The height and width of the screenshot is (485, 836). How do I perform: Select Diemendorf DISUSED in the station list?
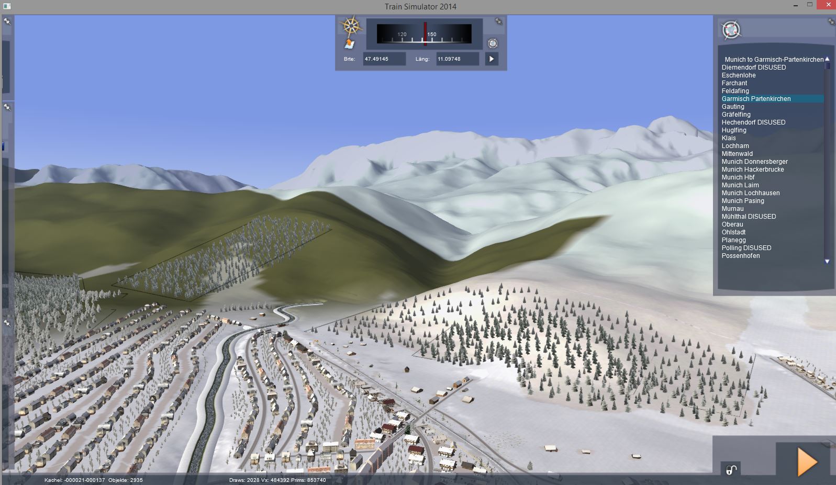tap(754, 67)
